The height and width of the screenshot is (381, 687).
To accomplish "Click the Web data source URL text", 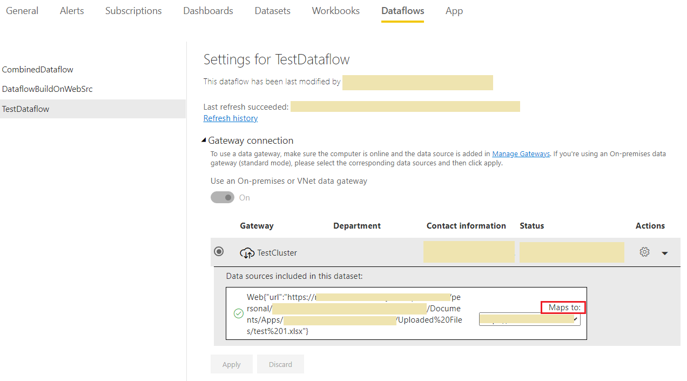I will pos(354,314).
